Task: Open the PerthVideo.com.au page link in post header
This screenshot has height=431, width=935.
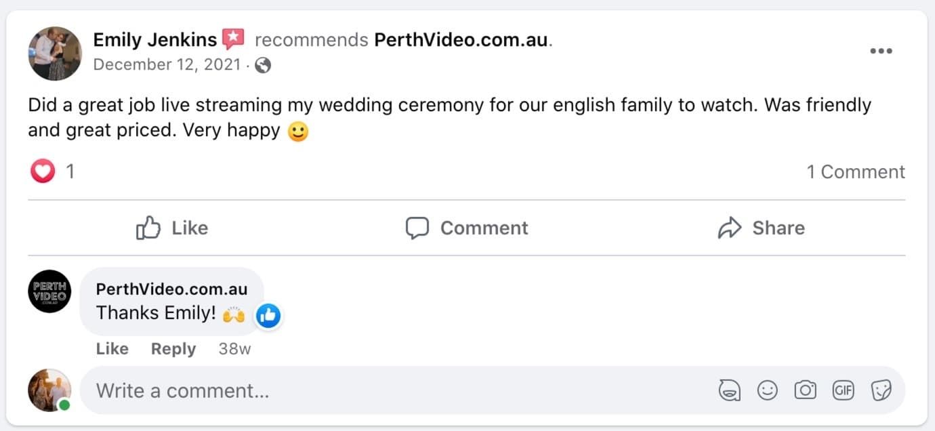Action: click(461, 40)
